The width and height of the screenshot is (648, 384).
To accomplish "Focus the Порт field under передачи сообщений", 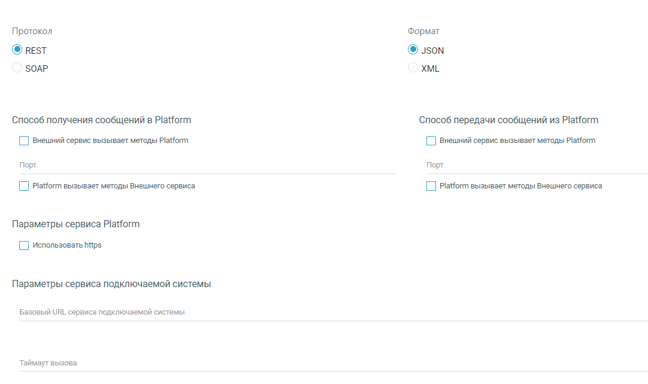I will (x=537, y=165).
